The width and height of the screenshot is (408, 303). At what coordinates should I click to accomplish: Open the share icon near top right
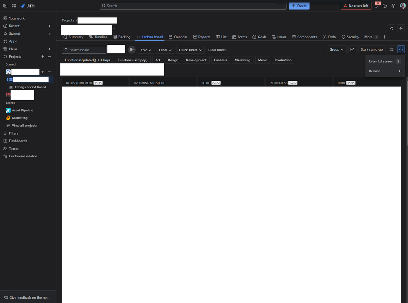(x=391, y=28)
